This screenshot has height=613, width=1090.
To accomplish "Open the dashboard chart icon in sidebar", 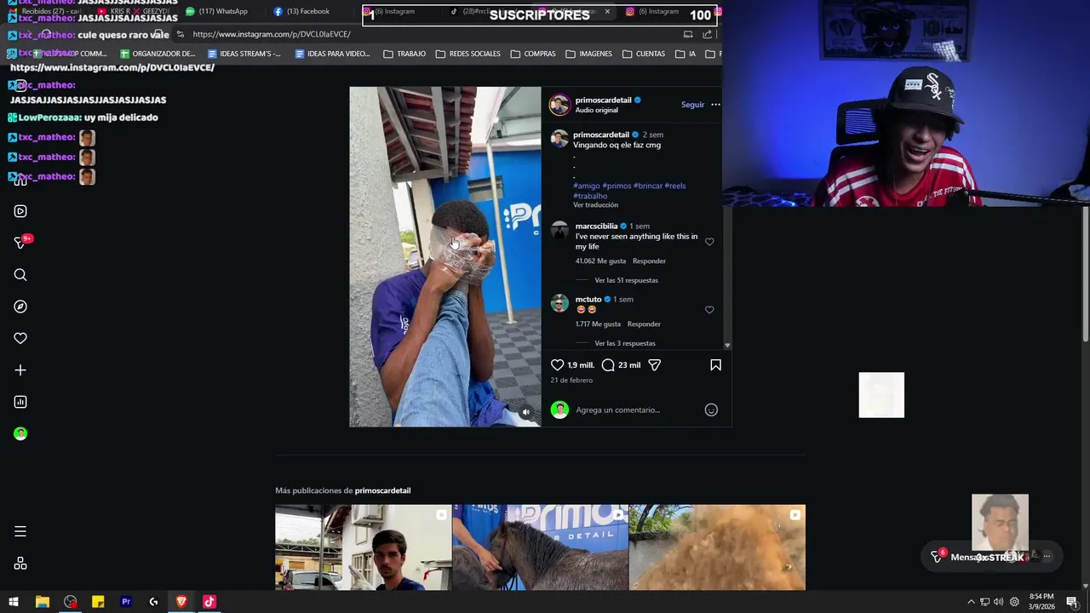I will pos(20,402).
